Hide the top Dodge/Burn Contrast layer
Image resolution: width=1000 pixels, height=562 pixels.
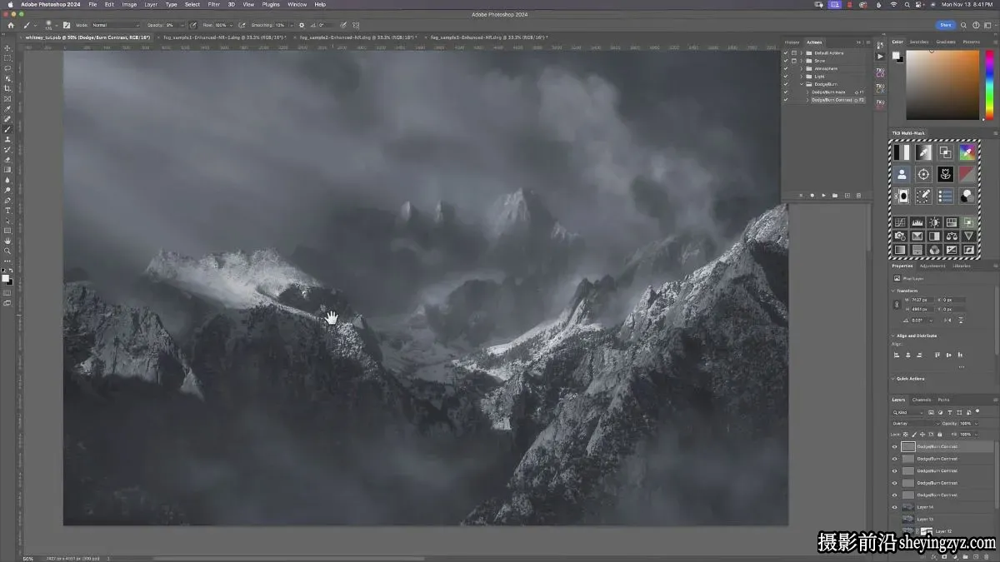tap(895, 447)
